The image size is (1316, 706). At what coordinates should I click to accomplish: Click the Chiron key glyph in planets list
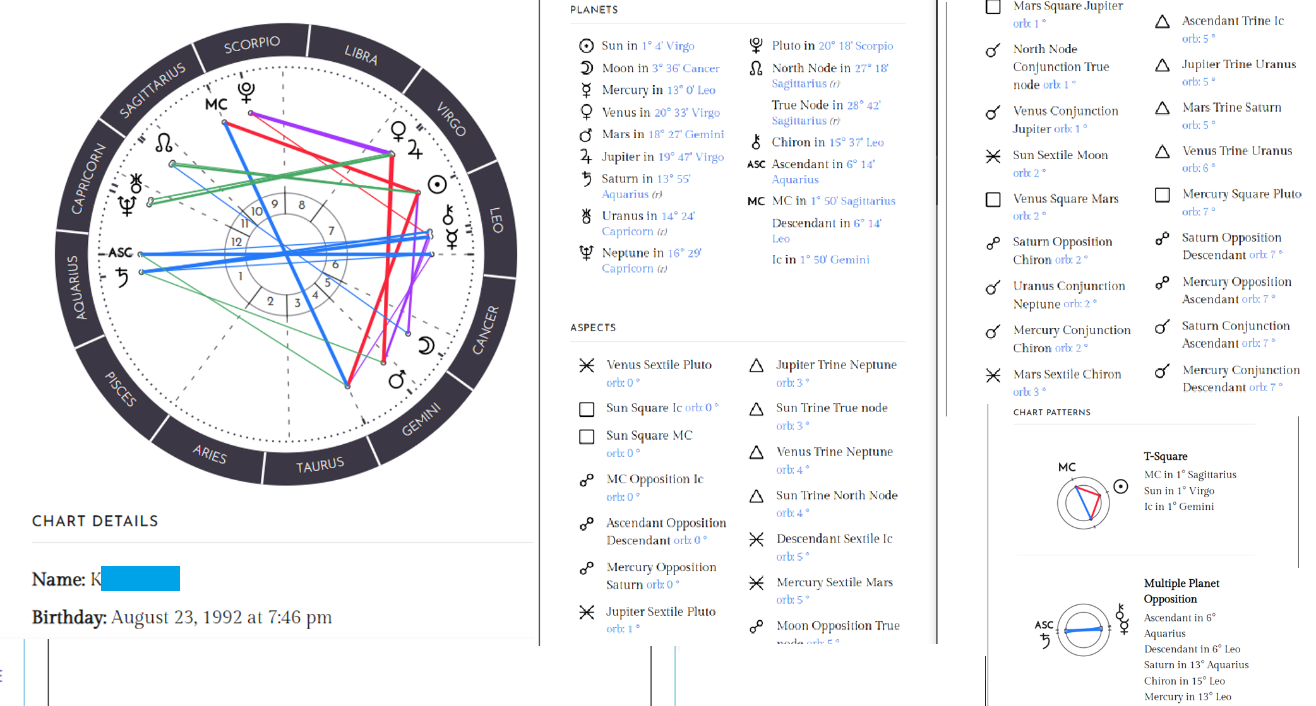tap(756, 142)
